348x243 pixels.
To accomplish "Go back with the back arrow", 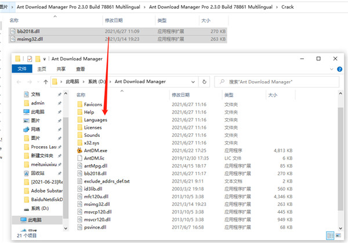I will 19,82.
